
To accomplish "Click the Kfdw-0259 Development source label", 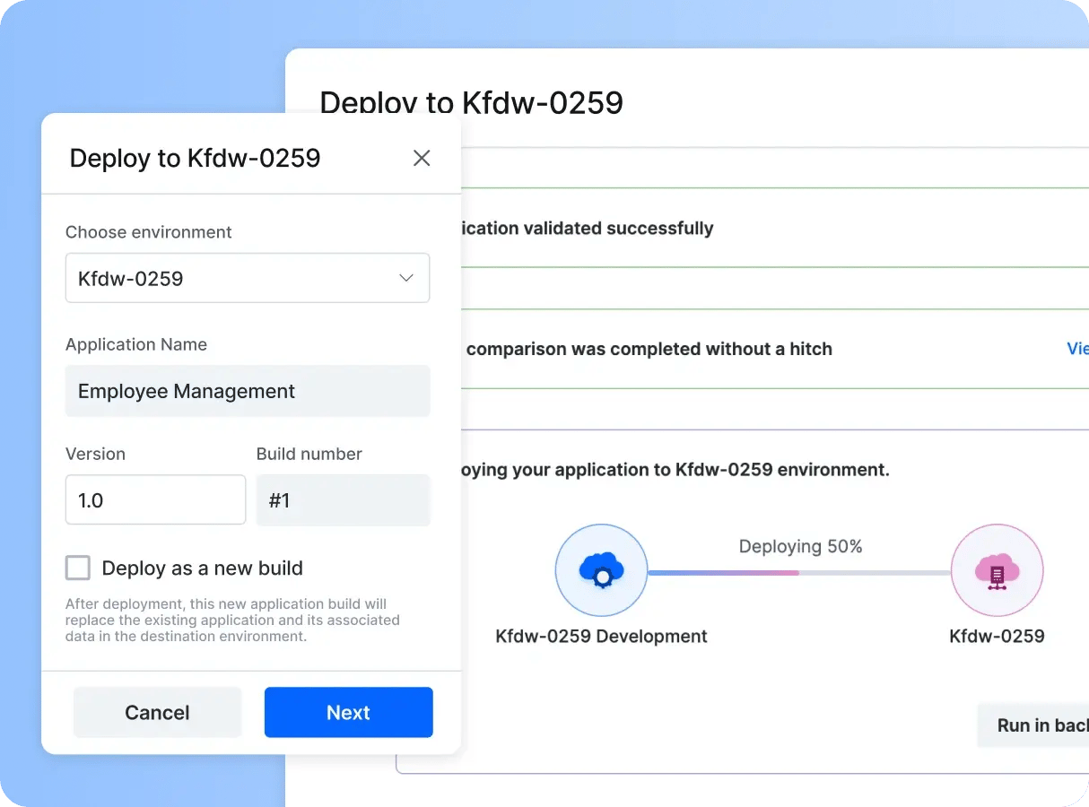I will [x=601, y=637].
